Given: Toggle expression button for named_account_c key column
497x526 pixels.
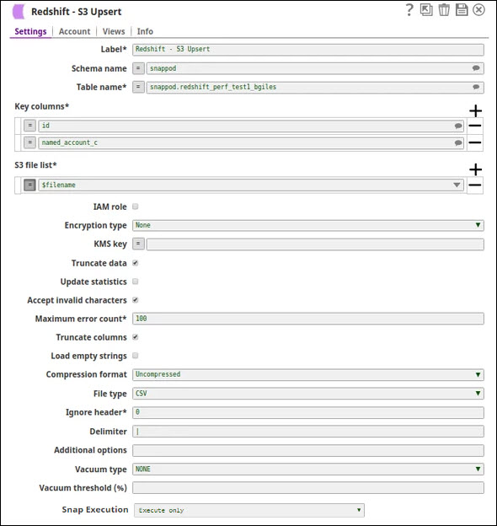Looking at the screenshot, I should (x=29, y=142).
